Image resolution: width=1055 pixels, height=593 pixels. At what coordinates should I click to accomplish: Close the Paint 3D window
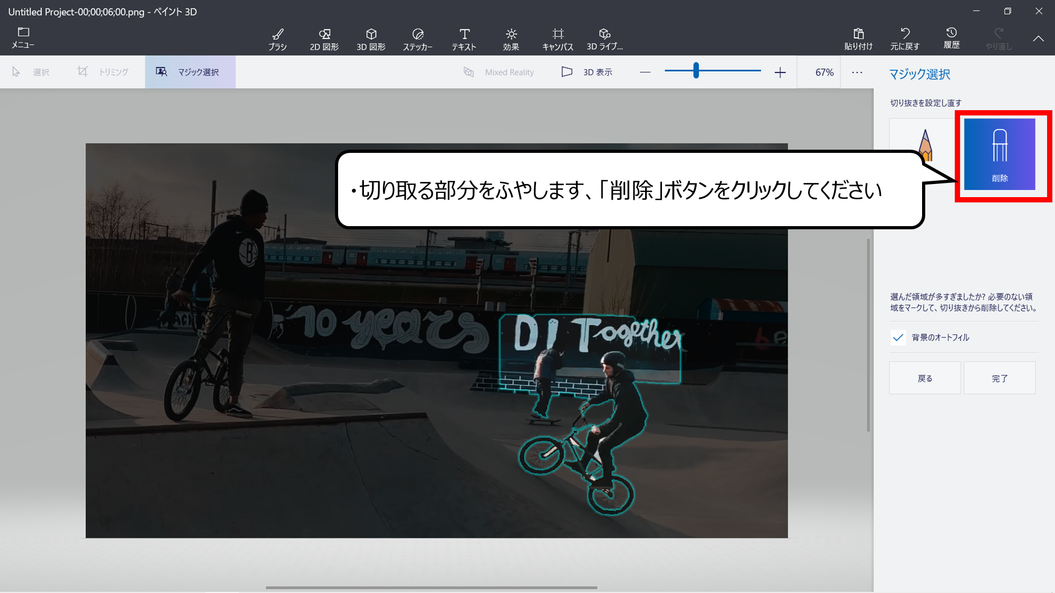[1039, 11]
